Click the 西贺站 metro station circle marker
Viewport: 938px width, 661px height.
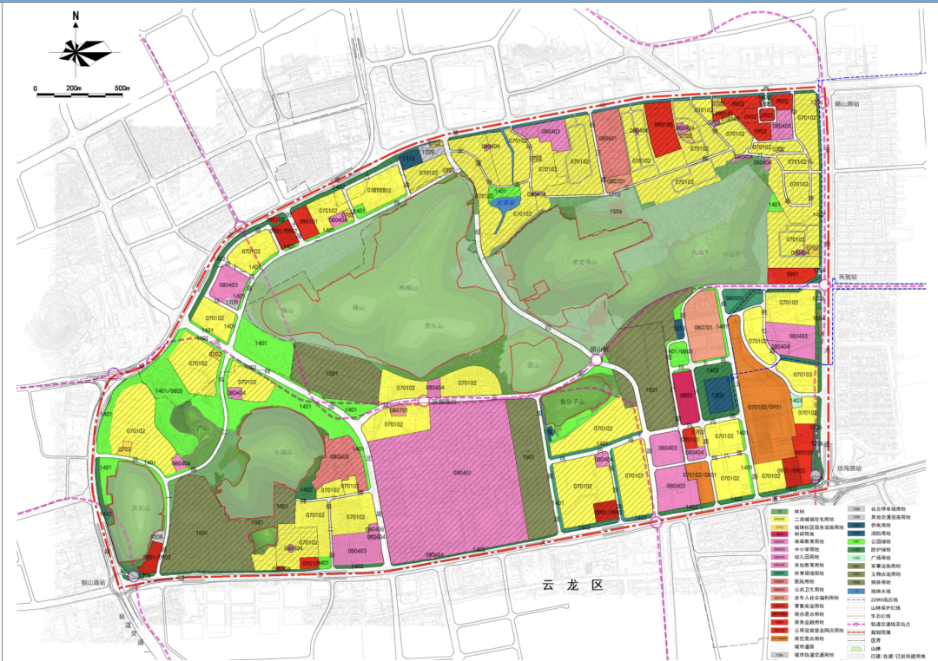pyautogui.click(x=824, y=285)
